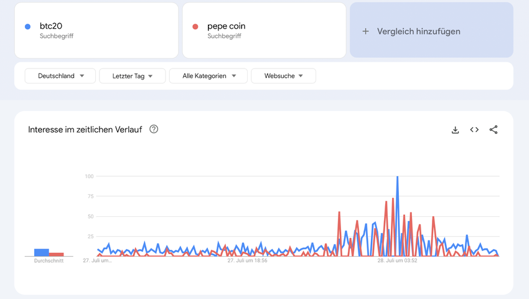
Task: Open the Alle Kategorien dropdown
Action: 208,76
